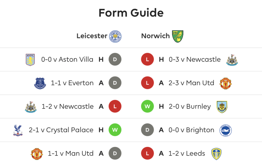Click the Leicester City club crest
Image resolution: width=262 pixels, height=165 pixels.
[115, 36]
